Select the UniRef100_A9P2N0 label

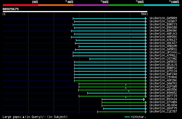click(163, 81)
